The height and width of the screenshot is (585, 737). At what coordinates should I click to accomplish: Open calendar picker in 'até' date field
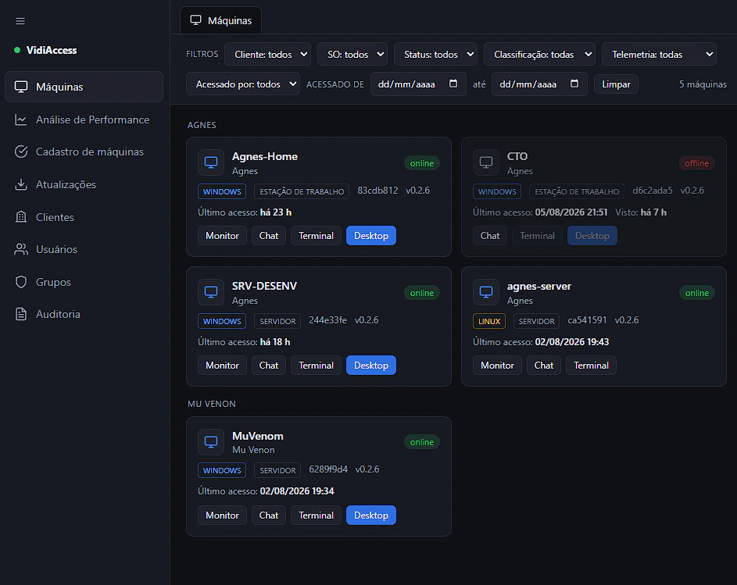(x=574, y=84)
